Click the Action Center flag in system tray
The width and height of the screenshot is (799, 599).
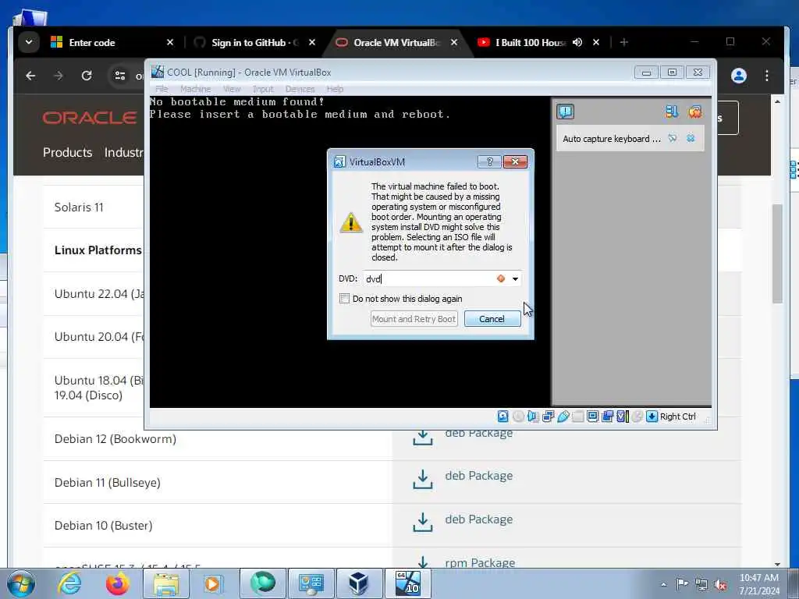pyautogui.click(x=682, y=584)
